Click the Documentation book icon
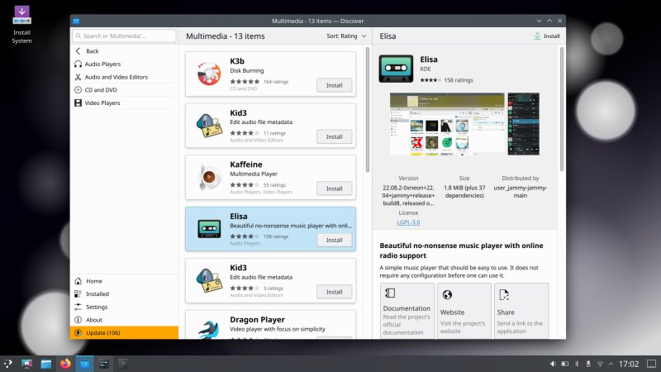Viewport: 661px width, 372px height. [x=390, y=293]
